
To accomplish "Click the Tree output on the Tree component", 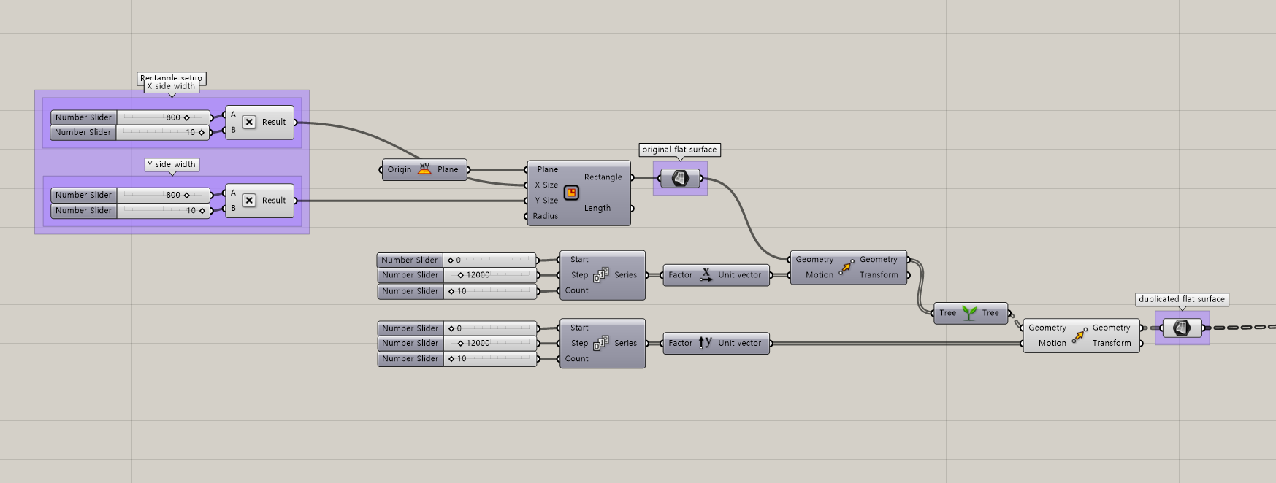I will coord(990,313).
